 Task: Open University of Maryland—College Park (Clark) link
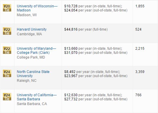click(36, 51)
